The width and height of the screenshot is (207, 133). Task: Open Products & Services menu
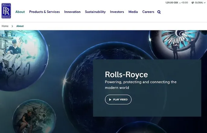(x=44, y=12)
